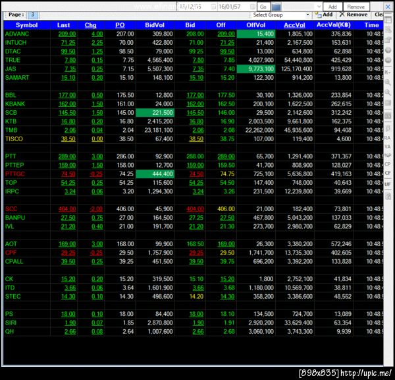Click the %P icon in right sidebar
This screenshot has height=380, width=395.
point(388,156)
